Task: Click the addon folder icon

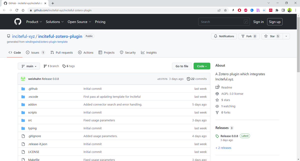Action: coord(23,104)
